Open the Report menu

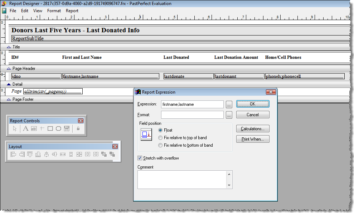pyautogui.click(x=72, y=11)
